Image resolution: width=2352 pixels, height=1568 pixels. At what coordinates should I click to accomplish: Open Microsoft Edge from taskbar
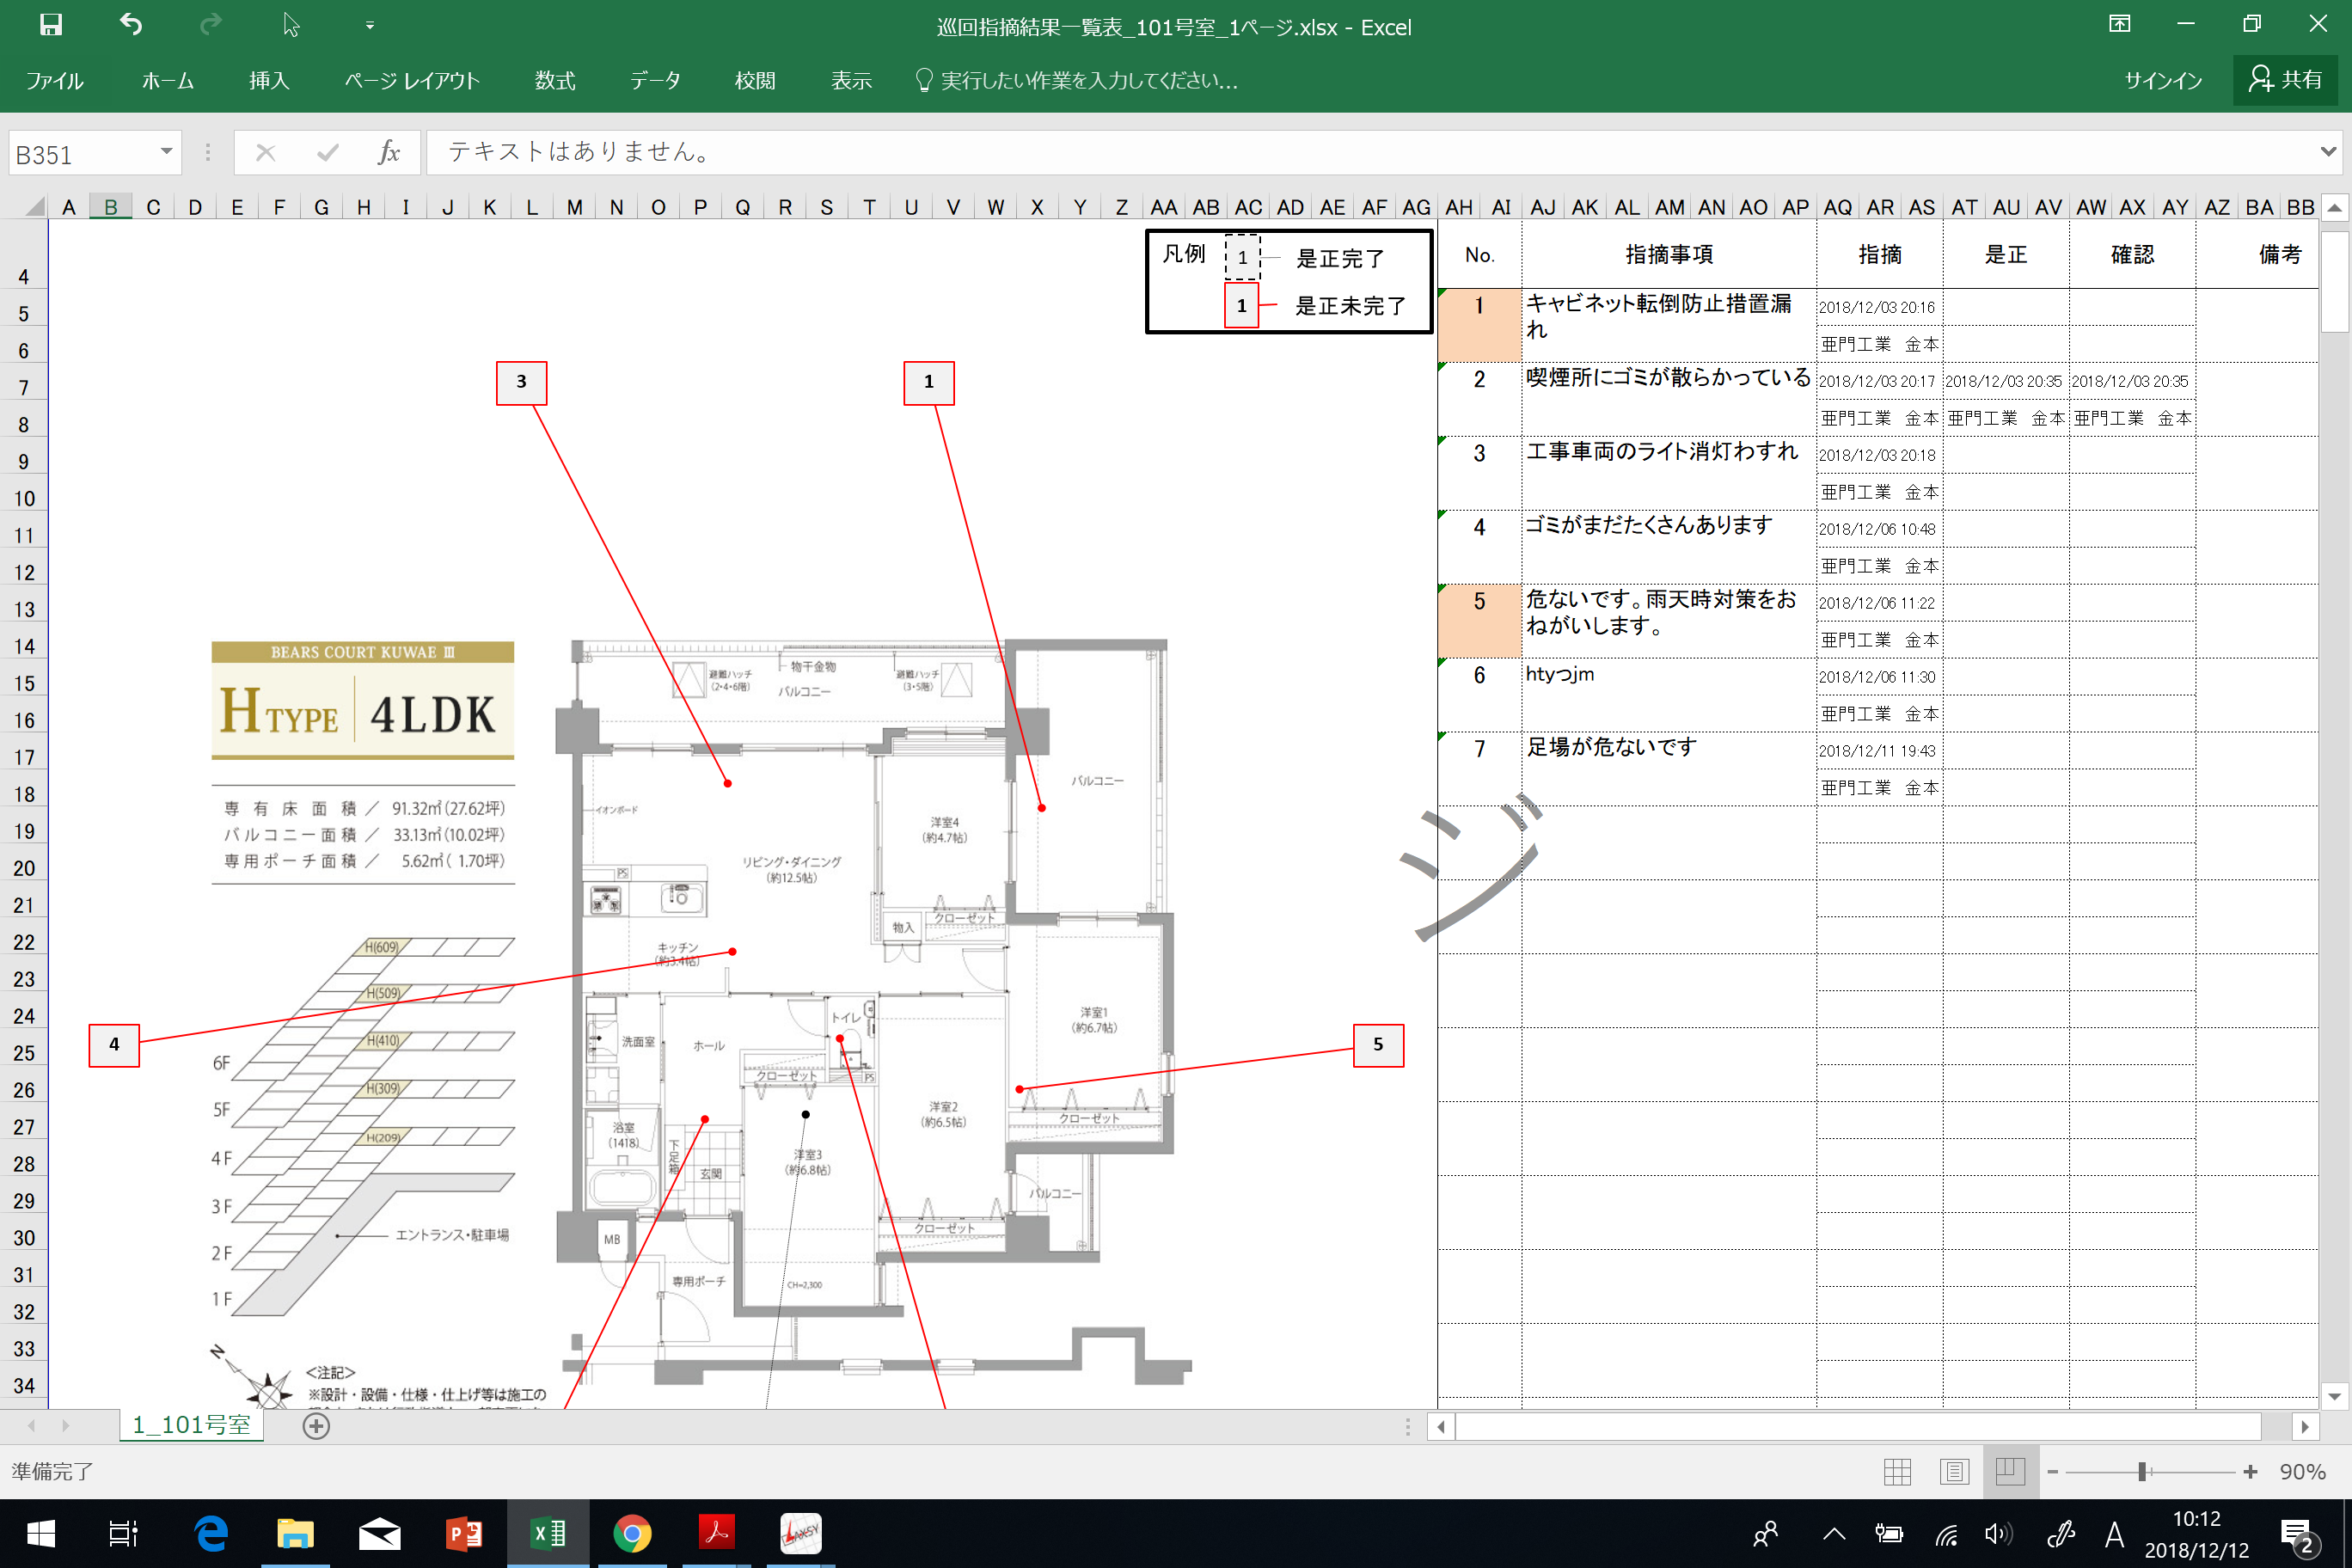[x=211, y=1534]
